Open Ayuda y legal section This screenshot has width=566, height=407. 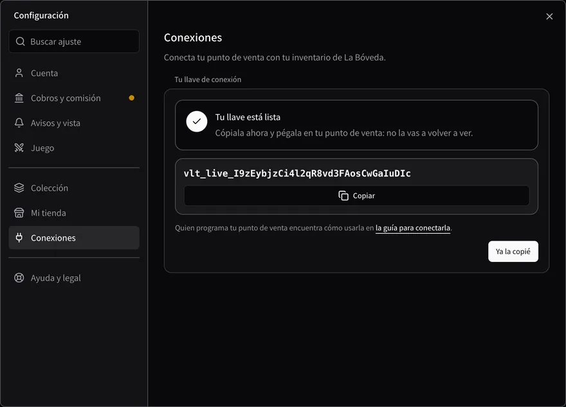click(x=74, y=278)
